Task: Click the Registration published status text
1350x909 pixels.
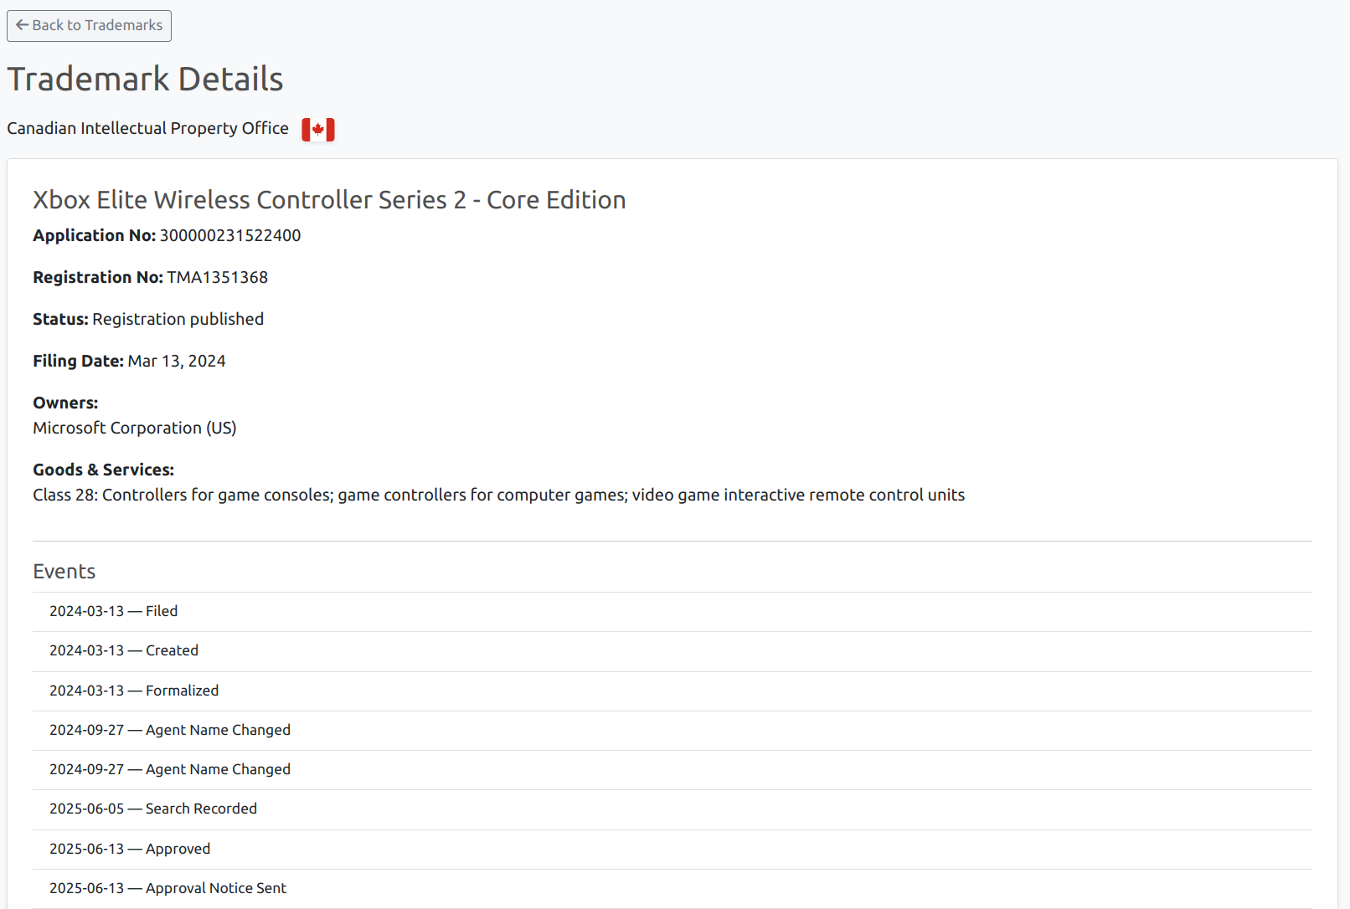Action: 178,320
